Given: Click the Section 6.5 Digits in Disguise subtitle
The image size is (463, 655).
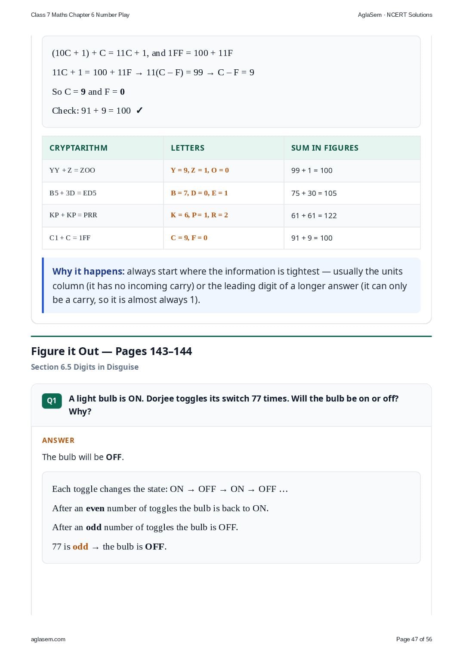Looking at the screenshot, I should tap(85, 367).
